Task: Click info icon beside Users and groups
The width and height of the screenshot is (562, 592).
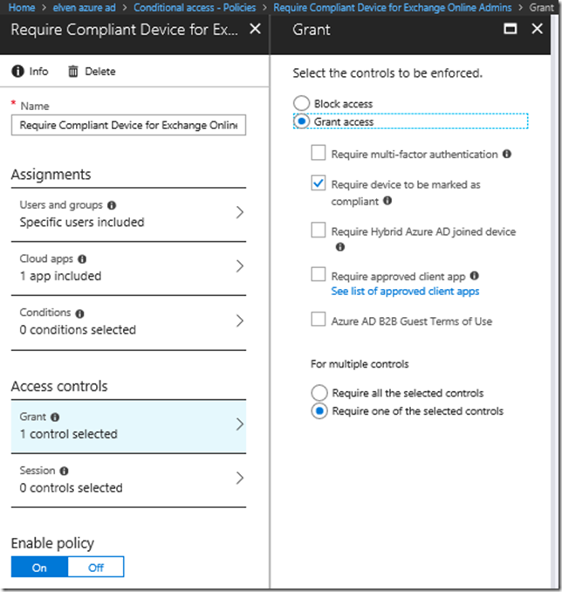Action: [112, 205]
